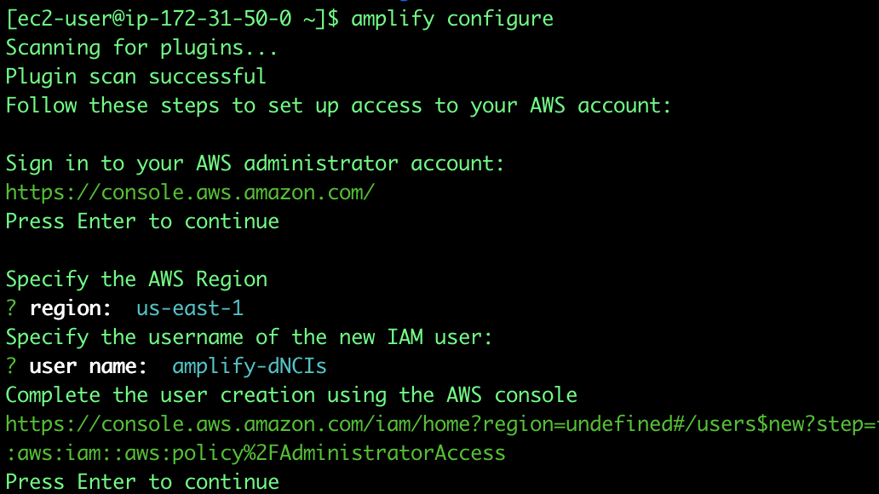
Task: Click the amplify configure command text
Action: [451, 19]
